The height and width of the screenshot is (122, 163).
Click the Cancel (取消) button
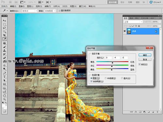coord(145,60)
